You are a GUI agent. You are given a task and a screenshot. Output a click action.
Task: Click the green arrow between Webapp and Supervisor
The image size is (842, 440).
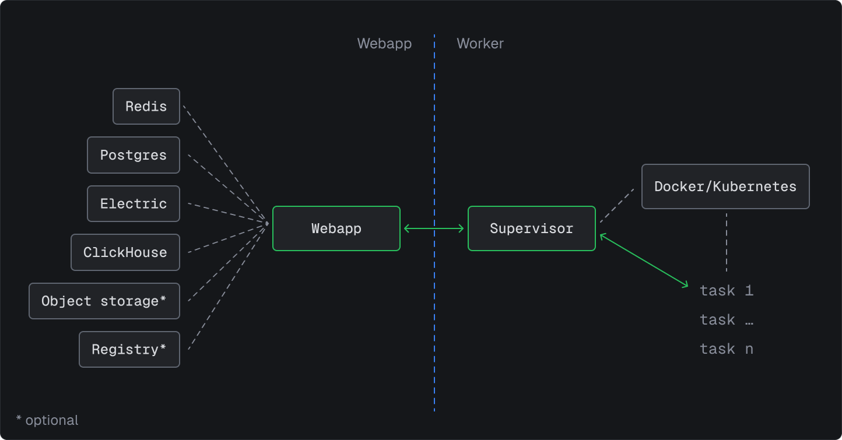coord(434,228)
